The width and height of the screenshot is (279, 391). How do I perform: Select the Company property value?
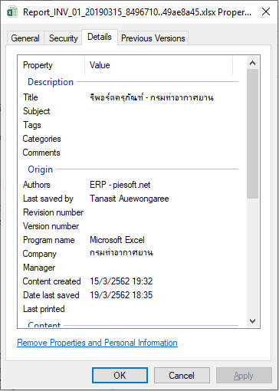coord(121,253)
